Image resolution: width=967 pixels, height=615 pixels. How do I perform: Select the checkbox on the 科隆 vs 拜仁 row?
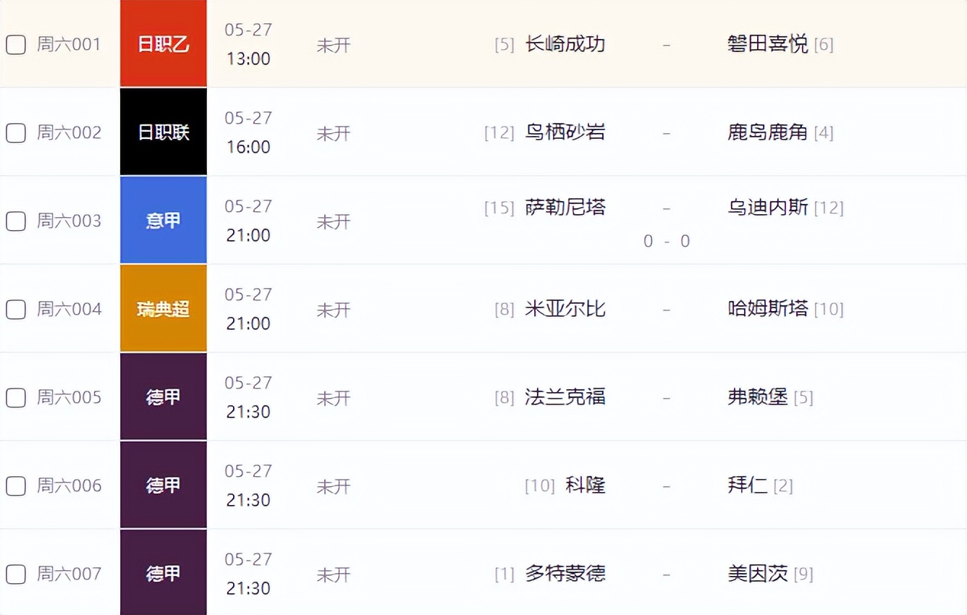point(15,485)
